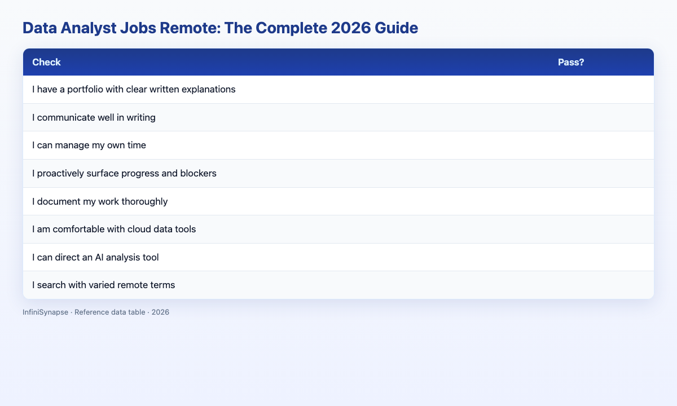Select the Pass? column header
The width and height of the screenshot is (677, 406).
click(570, 63)
